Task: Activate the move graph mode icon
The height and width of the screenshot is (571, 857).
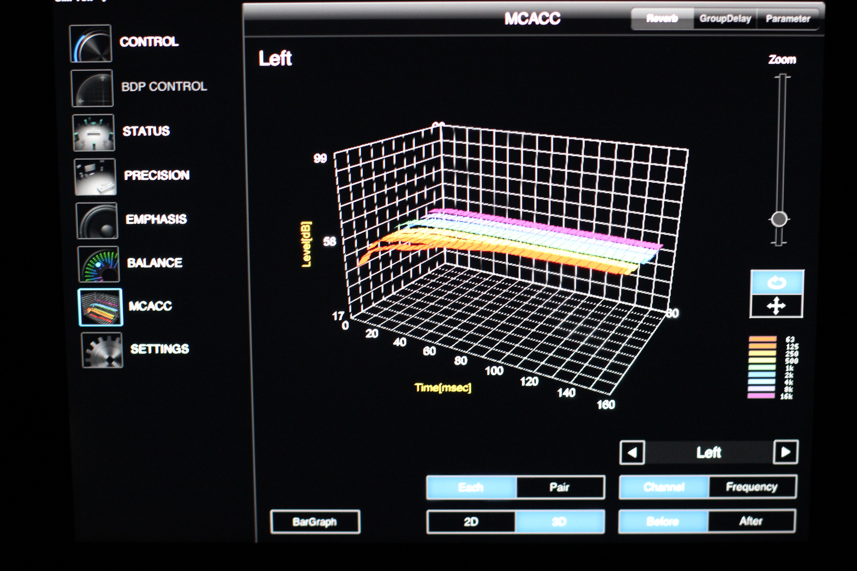Action: 776,306
